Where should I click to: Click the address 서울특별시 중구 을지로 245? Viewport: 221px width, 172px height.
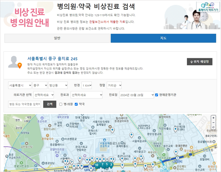coord(52,59)
